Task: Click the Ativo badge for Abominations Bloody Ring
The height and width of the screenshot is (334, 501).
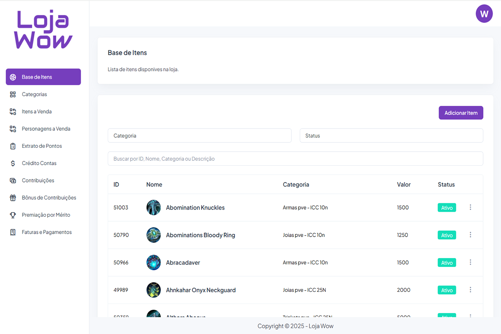Action: pyautogui.click(x=447, y=235)
